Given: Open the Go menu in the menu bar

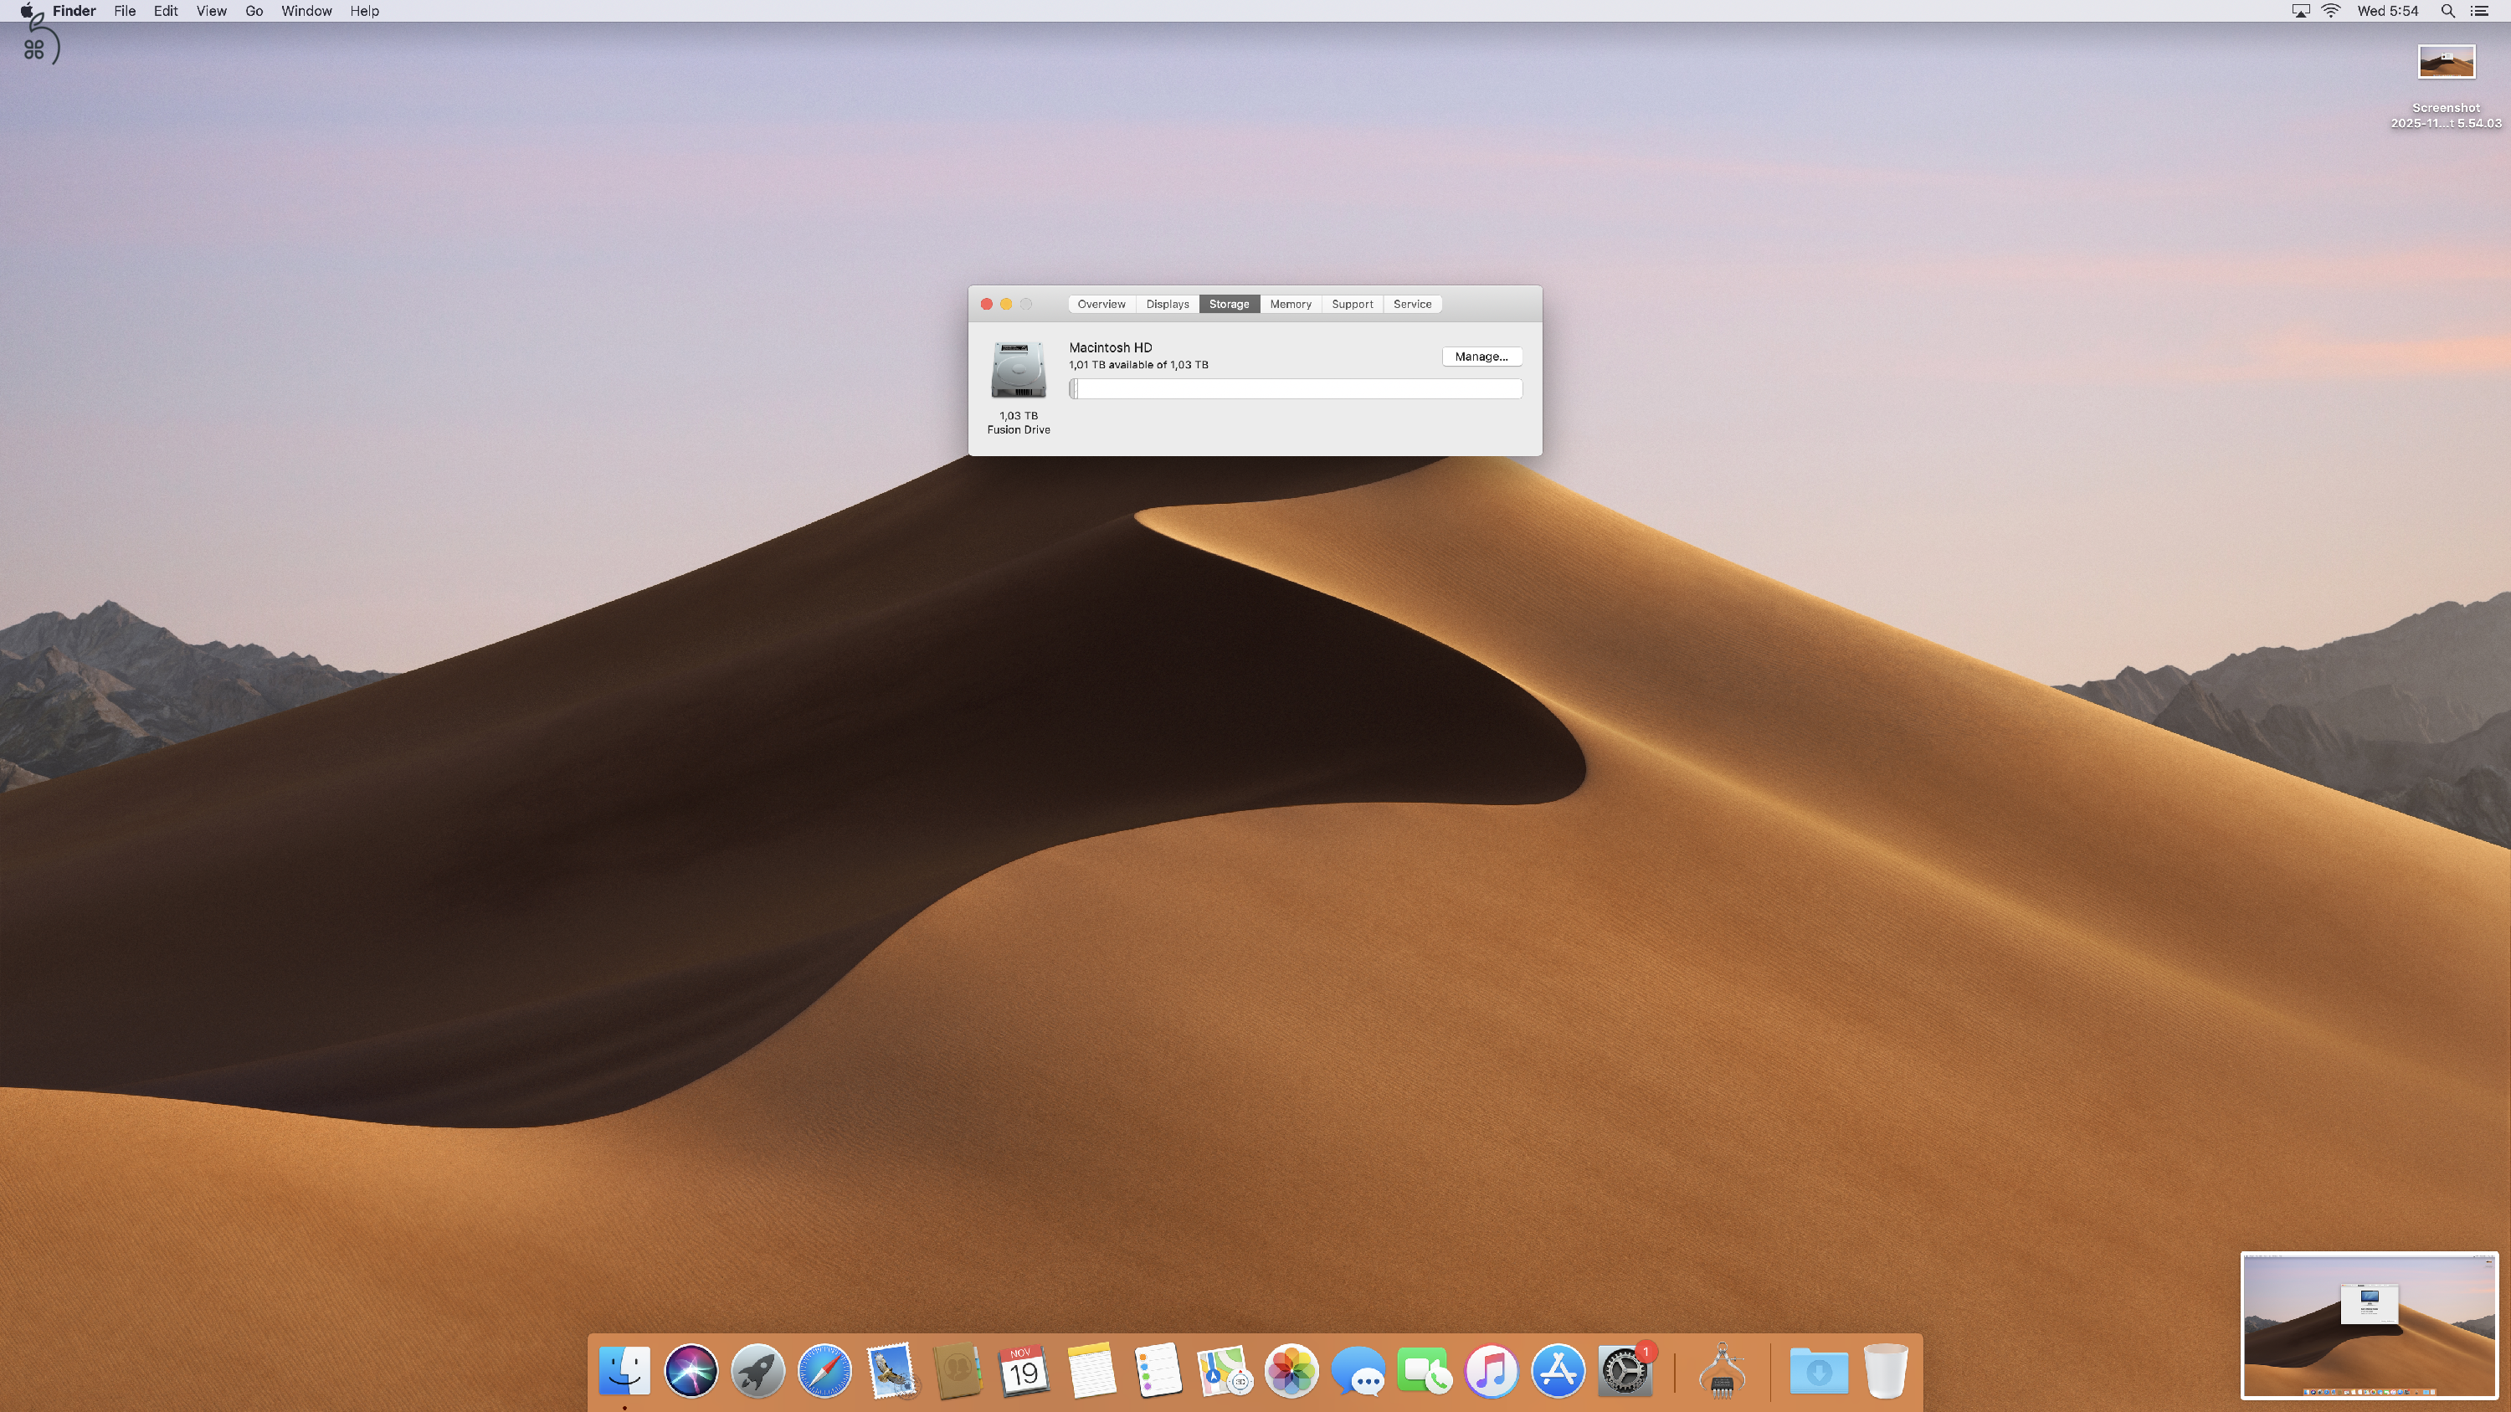Looking at the screenshot, I should pyautogui.click(x=253, y=11).
